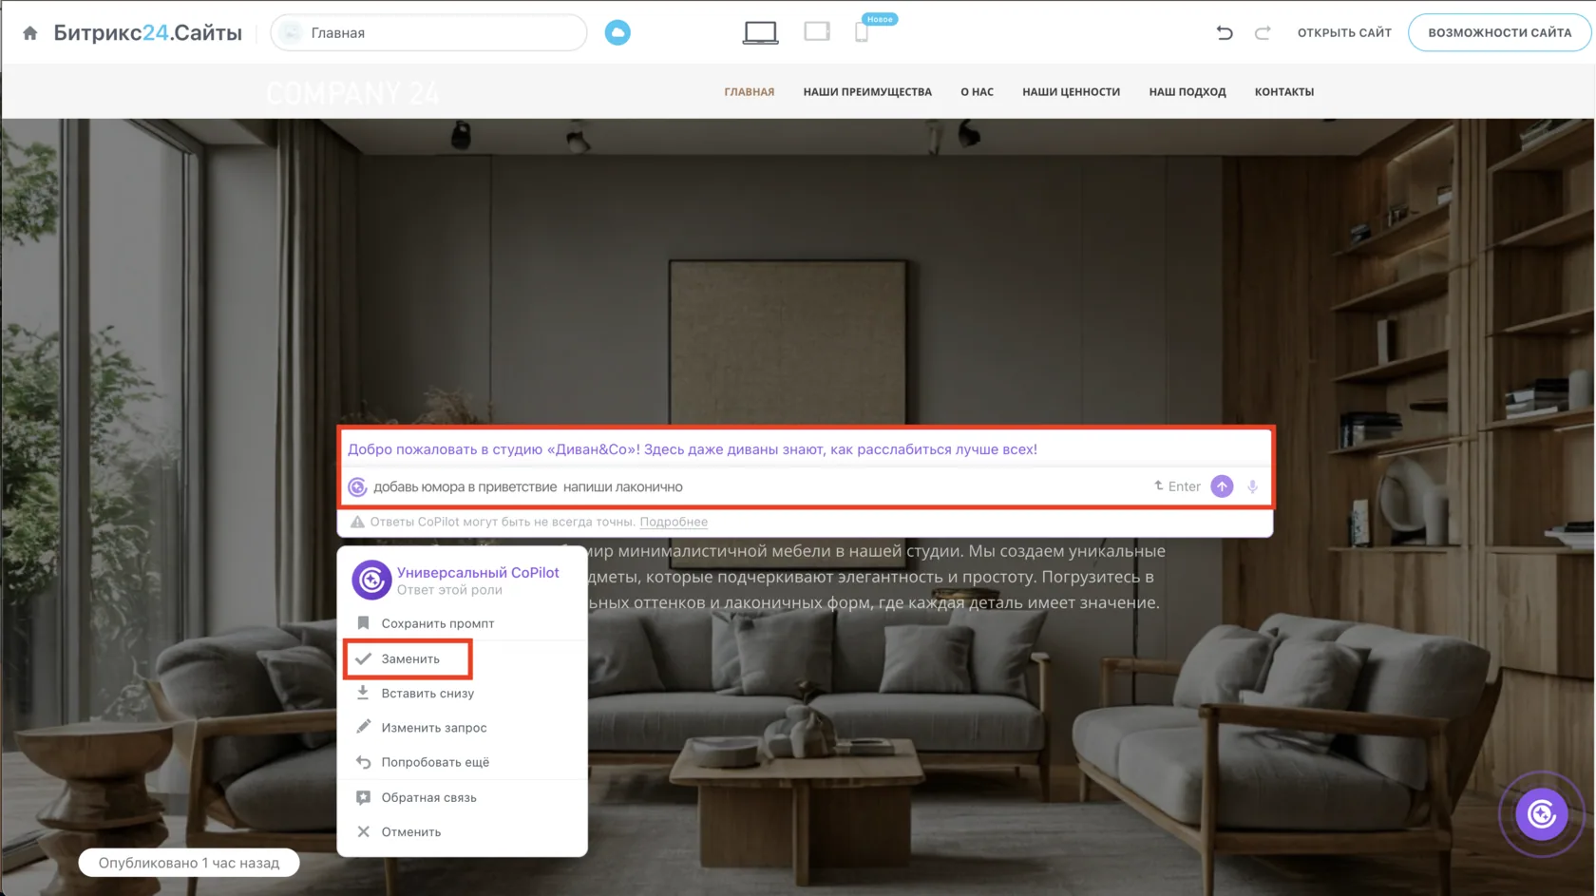The image size is (1596, 896).
Task: Open the floating CoPilot assistant button
Action: coord(1541,813)
